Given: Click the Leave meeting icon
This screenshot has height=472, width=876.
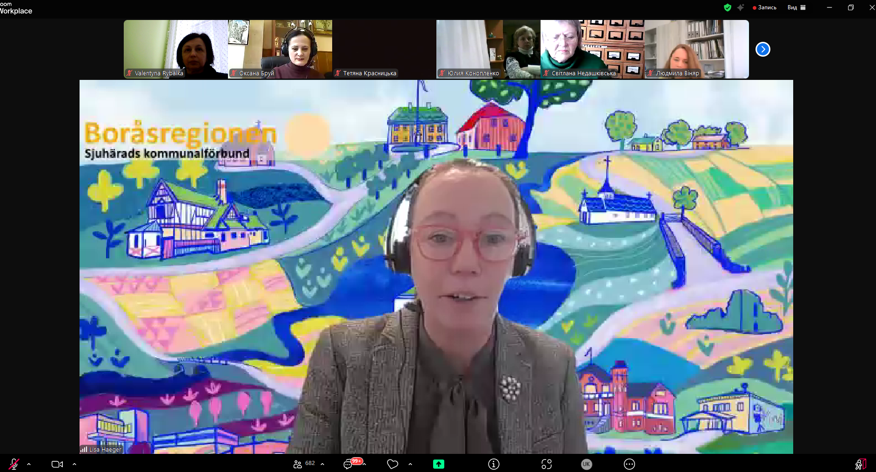Looking at the screenshot, I should (860, 464).
